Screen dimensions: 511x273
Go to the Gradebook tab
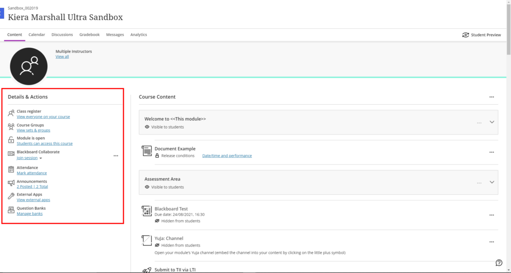[89, 34]
